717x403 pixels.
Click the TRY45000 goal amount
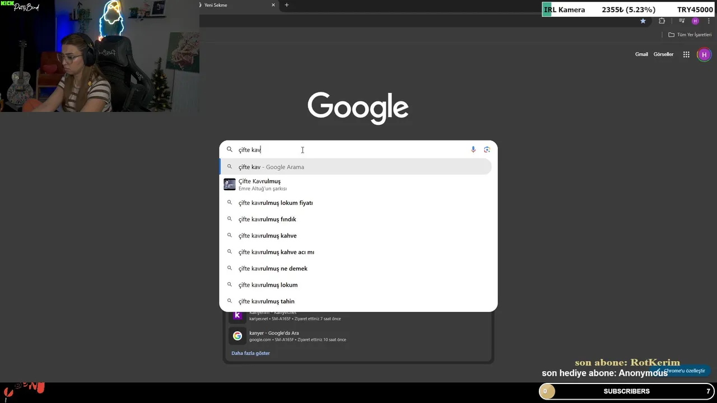[695, 10]
